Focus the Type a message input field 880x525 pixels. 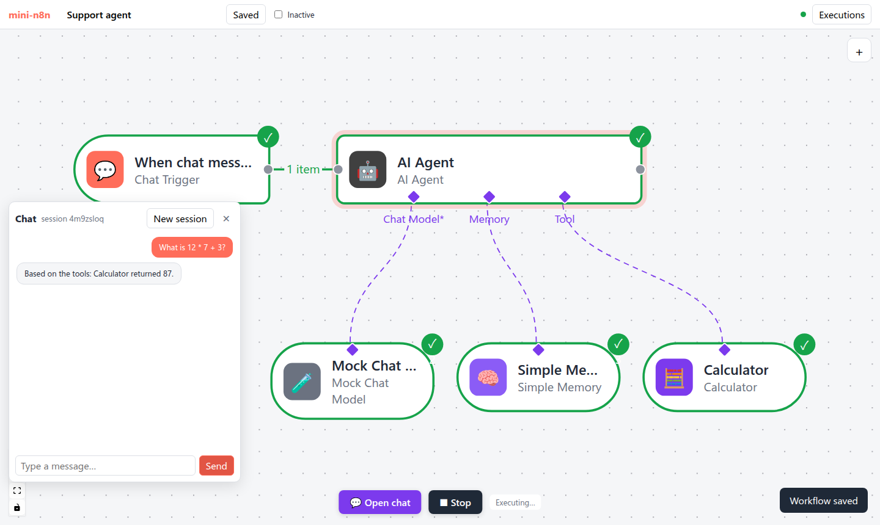[105, 466]
